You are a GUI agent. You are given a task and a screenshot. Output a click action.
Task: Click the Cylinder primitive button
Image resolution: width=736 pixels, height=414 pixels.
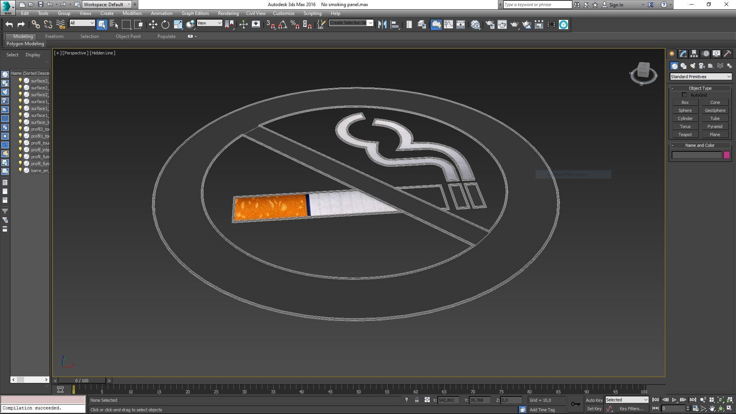pos(685,118)
